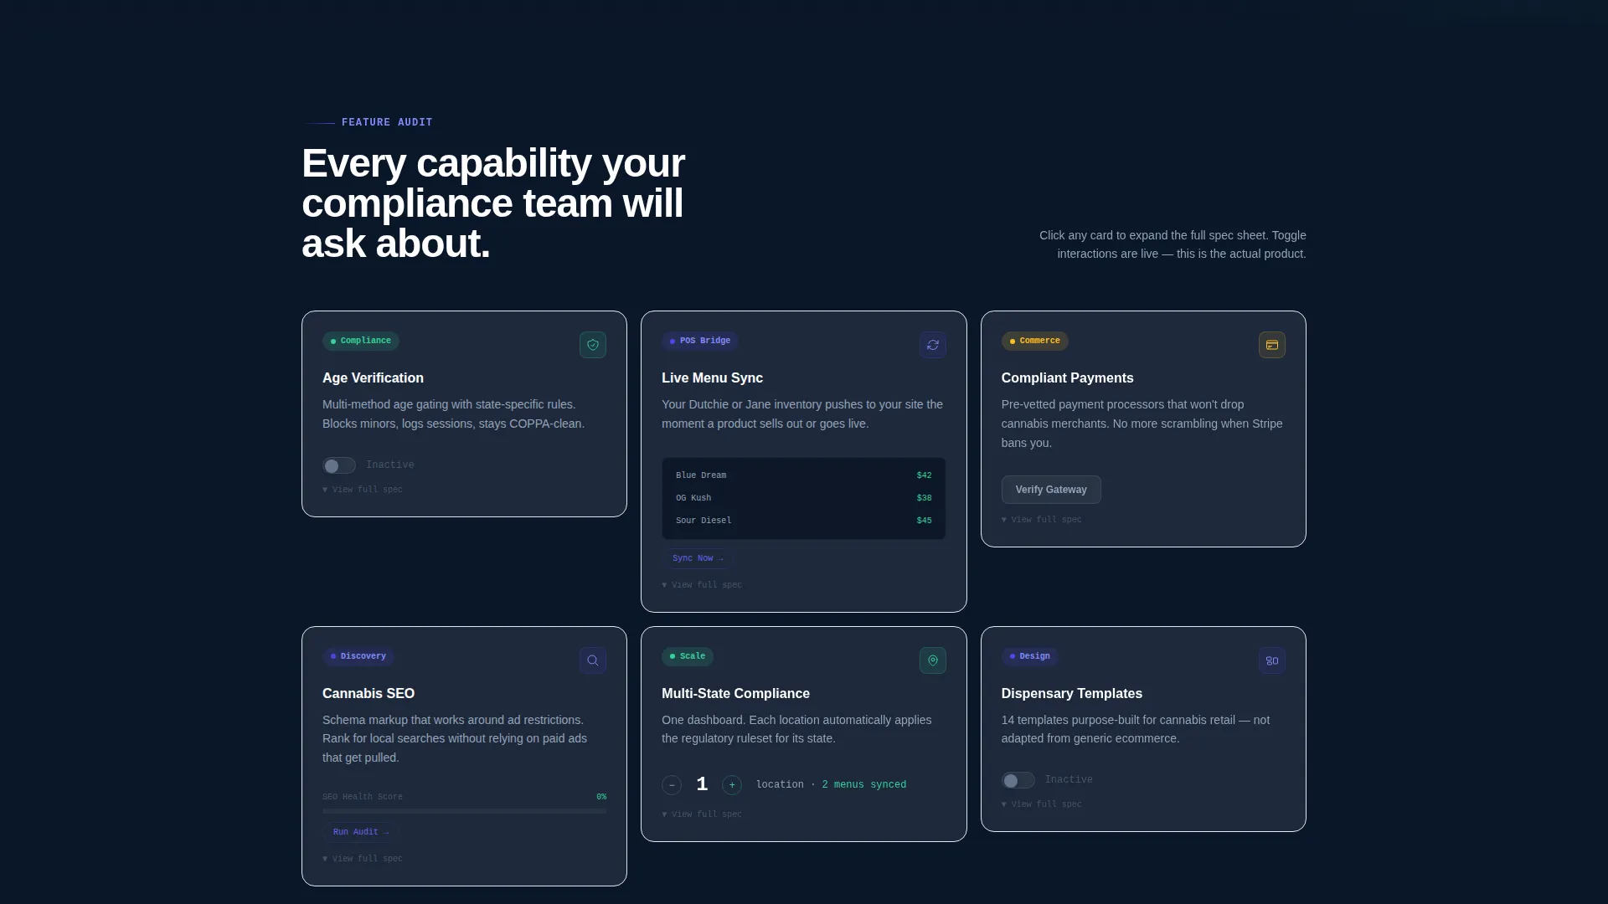Expand View full spec under Compliant Payments
The width and height of the screenshot is (1608, 904).
[x=1042, y=520]
